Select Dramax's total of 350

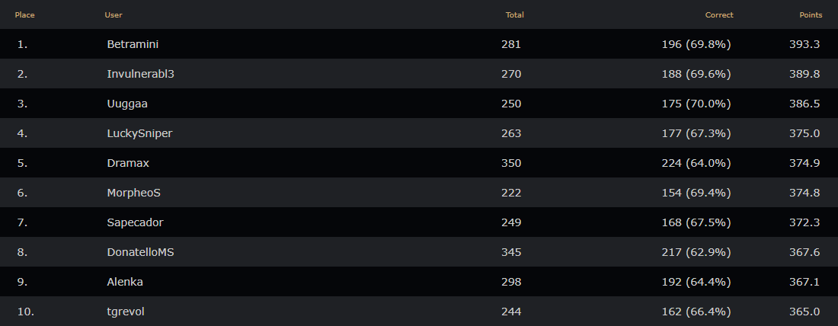[x=511, y=163]
